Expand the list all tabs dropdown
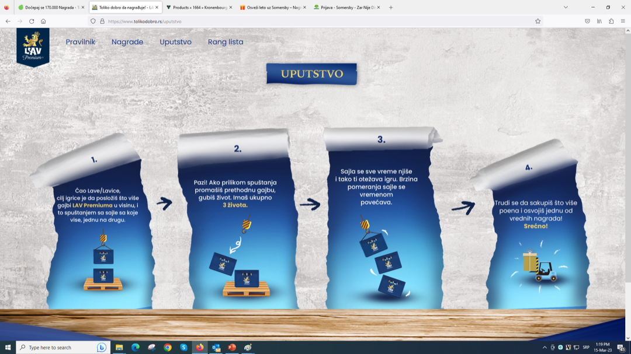 tap(566, 8)
